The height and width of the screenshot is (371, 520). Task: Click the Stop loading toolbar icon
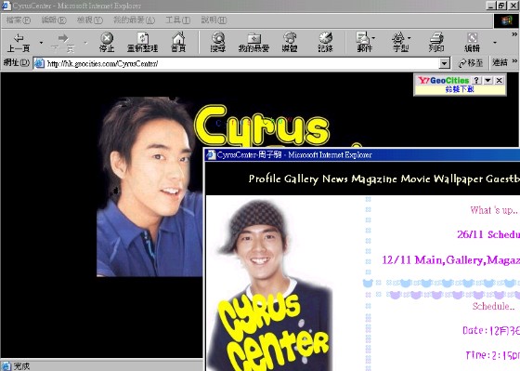pyautogui.click(x=107, y=43)
